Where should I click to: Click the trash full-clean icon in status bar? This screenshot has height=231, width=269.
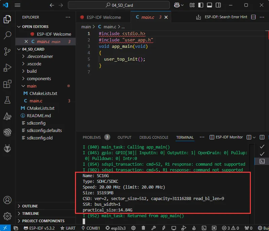click(144, 228)
